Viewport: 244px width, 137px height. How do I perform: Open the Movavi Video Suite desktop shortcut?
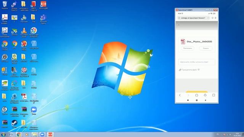click(x=34, y=32)
